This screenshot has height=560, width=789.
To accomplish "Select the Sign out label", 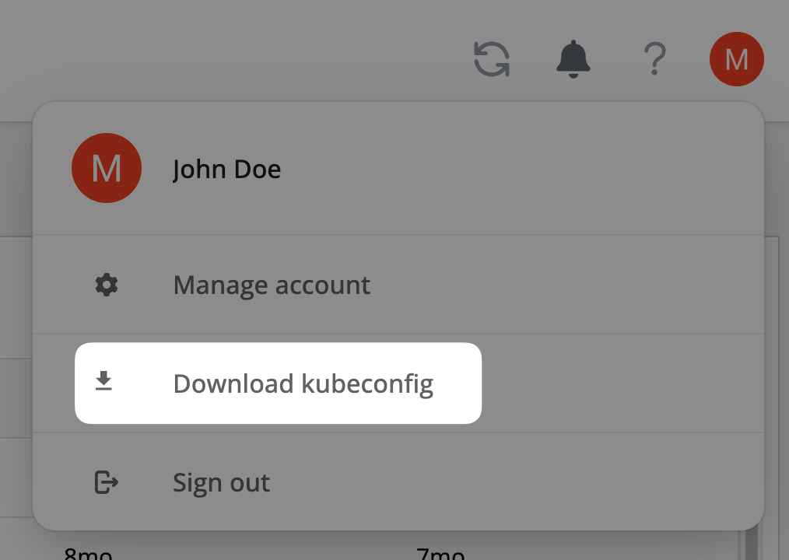I will coord(221,483).
